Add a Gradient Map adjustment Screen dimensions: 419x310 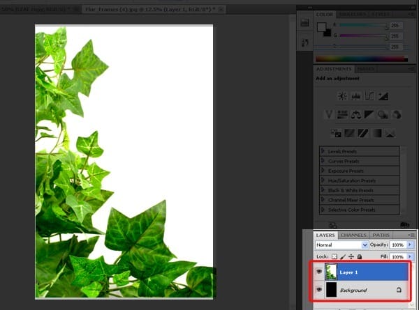tap(376, 133)
